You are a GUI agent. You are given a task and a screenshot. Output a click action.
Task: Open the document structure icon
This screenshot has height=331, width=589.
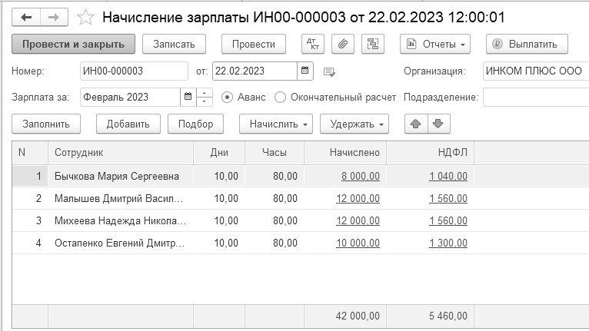point(374,44)
